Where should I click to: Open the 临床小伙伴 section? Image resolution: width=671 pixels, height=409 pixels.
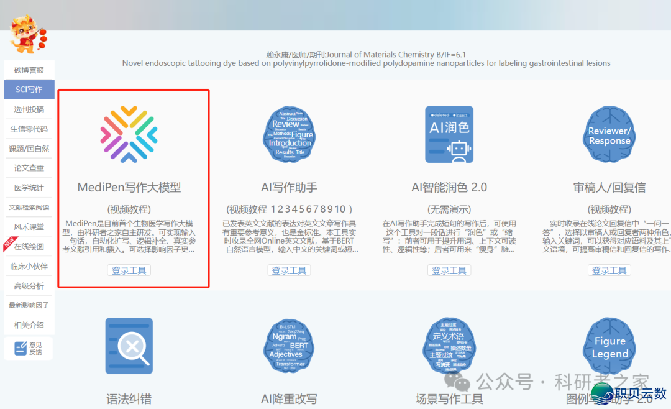coord(29,267)
